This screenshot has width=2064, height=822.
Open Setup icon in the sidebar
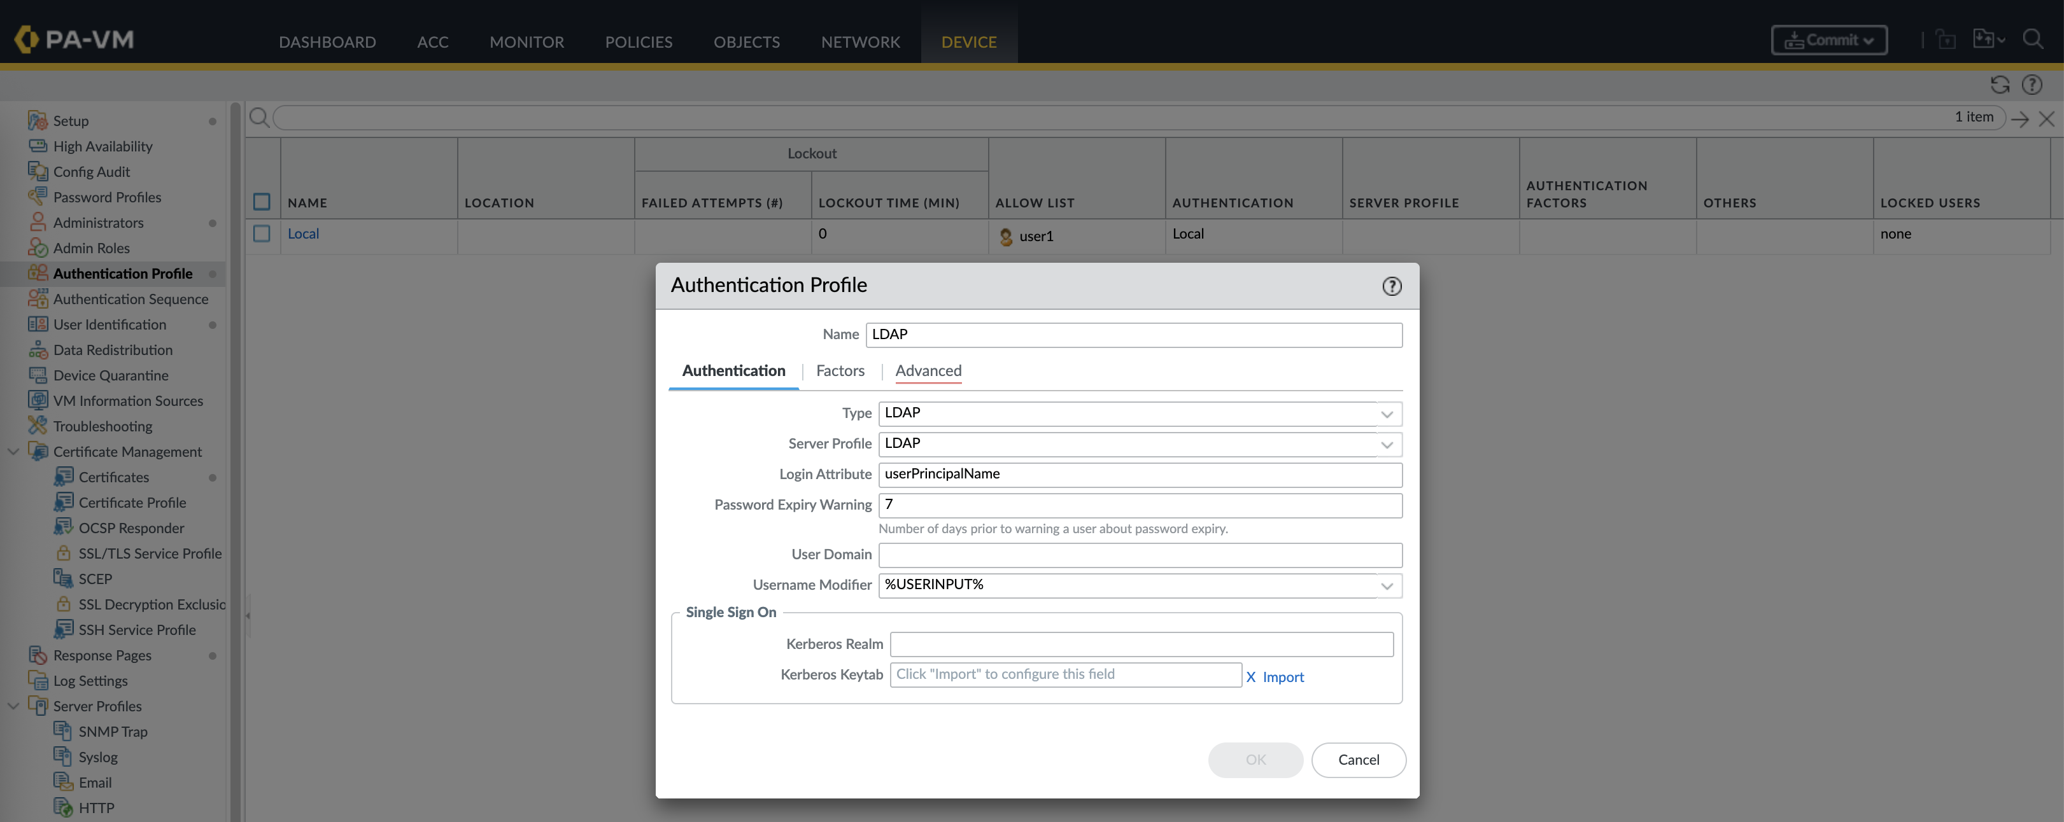pos(38,121)
